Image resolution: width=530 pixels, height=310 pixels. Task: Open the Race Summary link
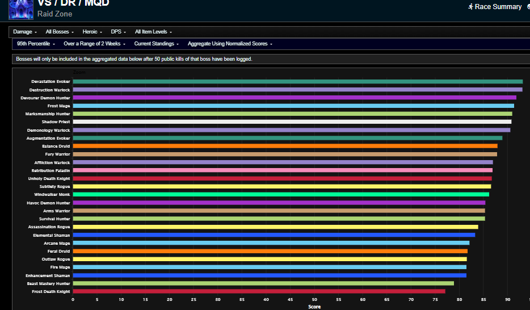(495, 6)
